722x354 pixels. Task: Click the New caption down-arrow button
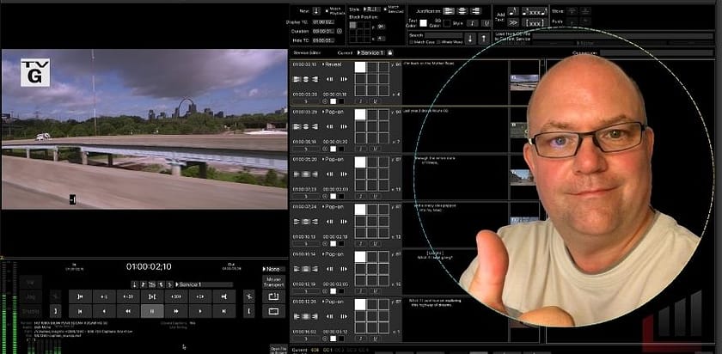click(x=316, y=10)
